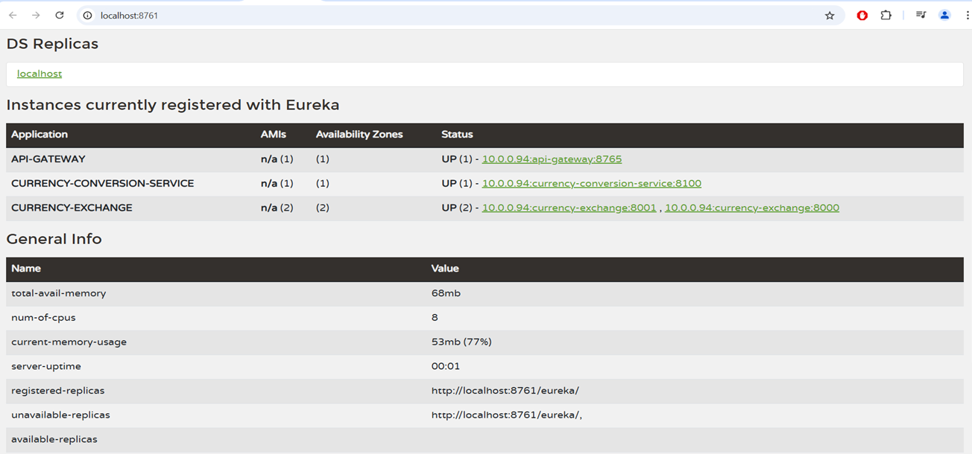Open the currency-conversion-service:8100 instance link

click(x=591, y=184)
